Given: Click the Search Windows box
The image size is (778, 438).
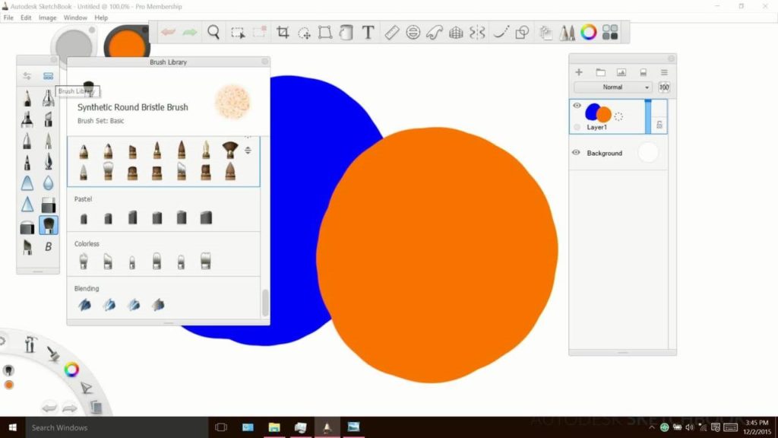Looking at the screenshot, I should tap(116, 427).
